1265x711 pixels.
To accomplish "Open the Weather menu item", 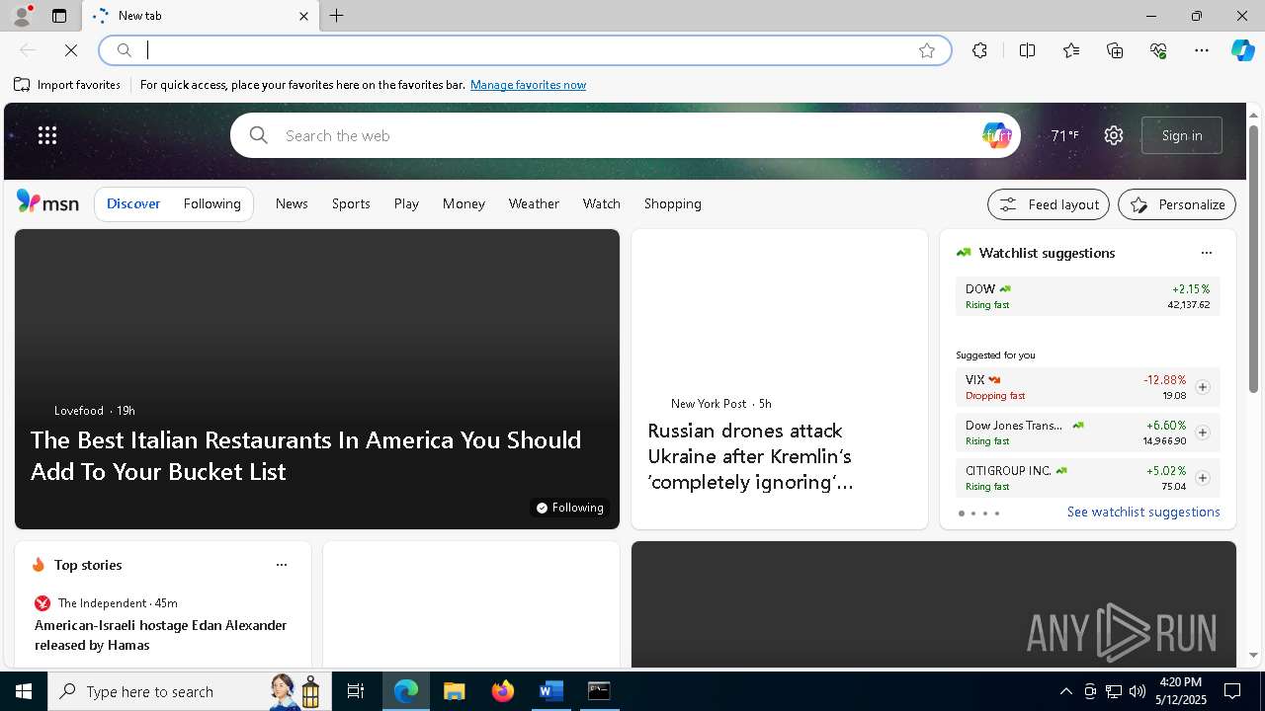I will (x=534, y=203).
